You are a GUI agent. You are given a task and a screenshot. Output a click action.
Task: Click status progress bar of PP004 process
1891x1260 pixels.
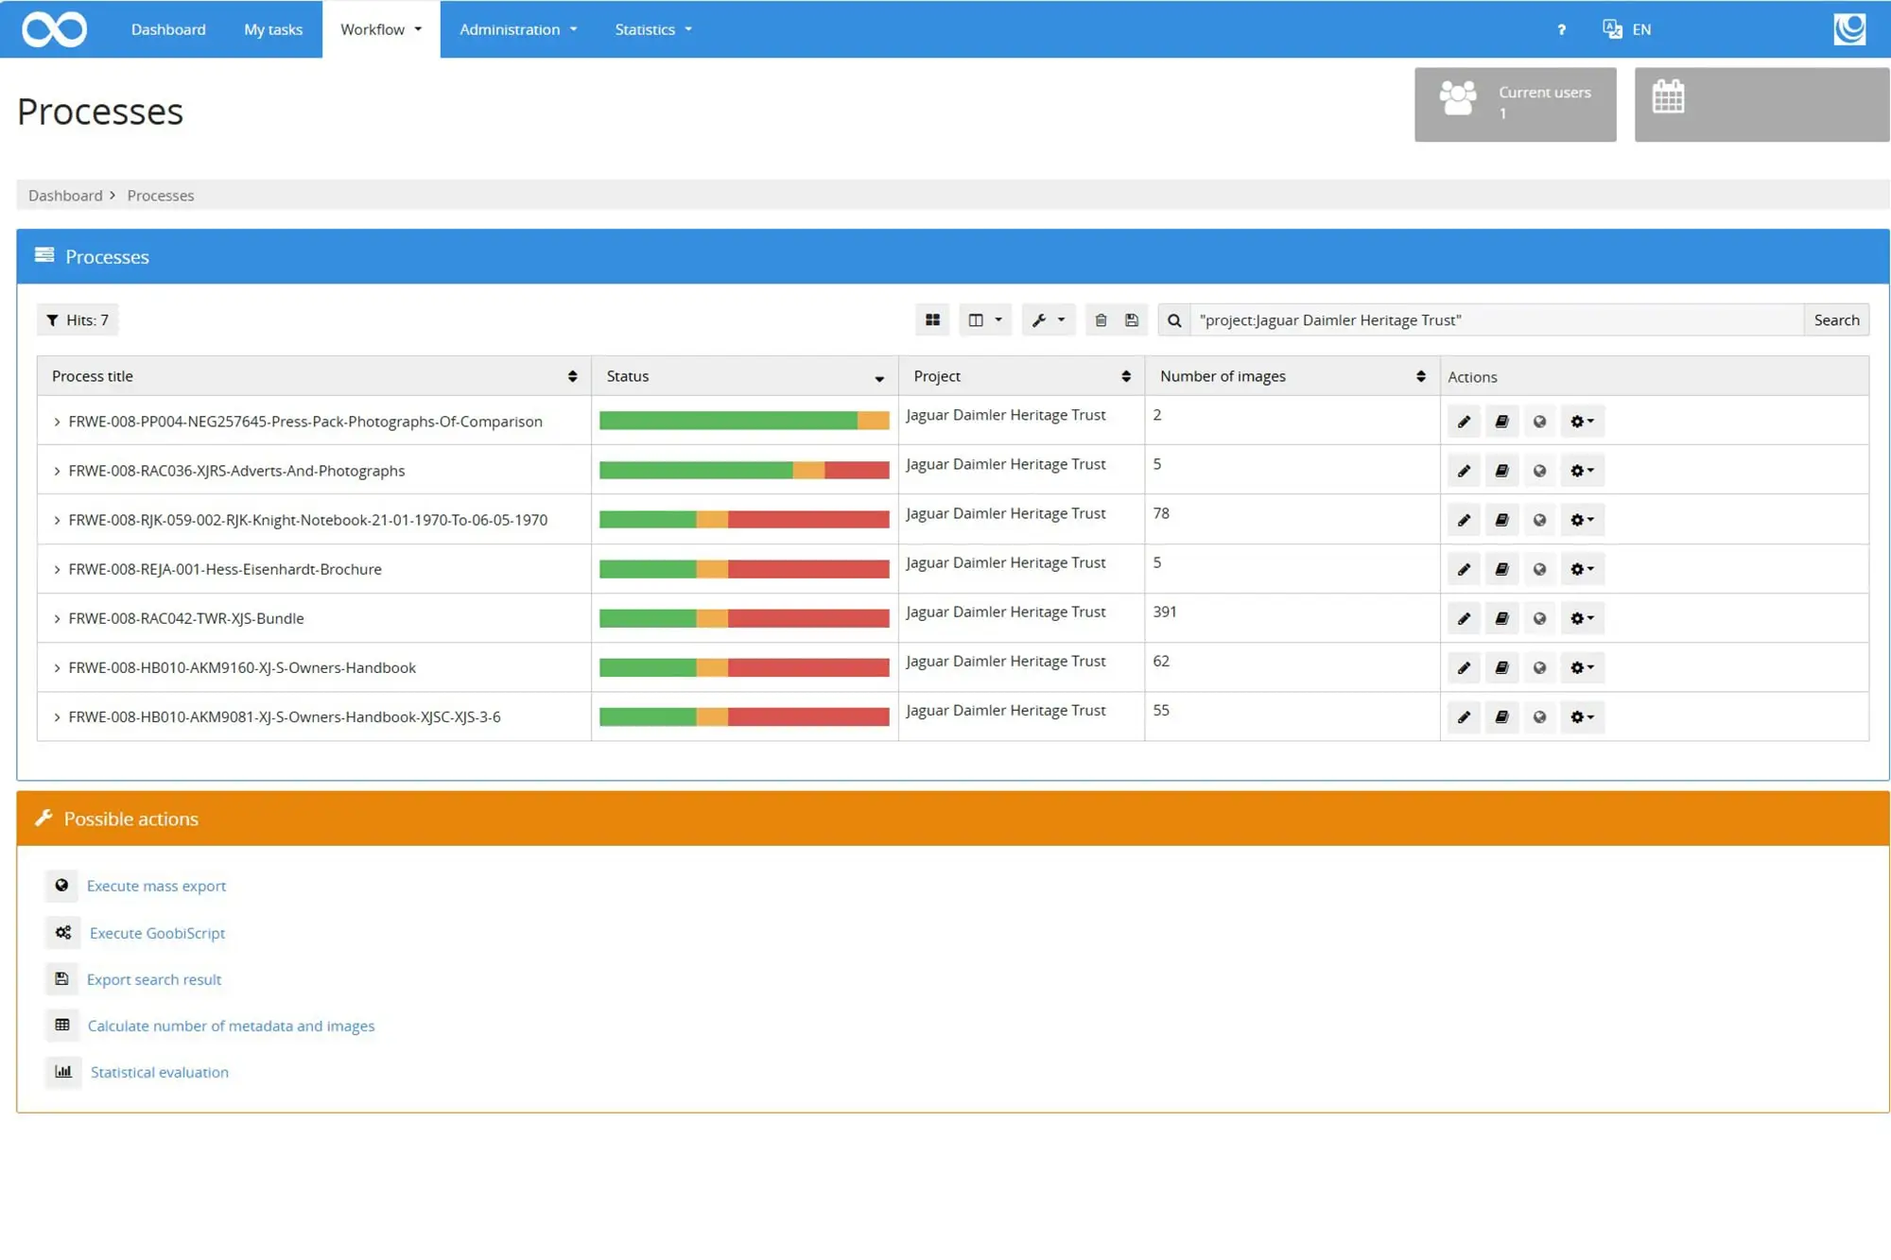point(743,422)
